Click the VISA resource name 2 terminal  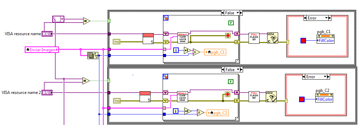point(47,93)
